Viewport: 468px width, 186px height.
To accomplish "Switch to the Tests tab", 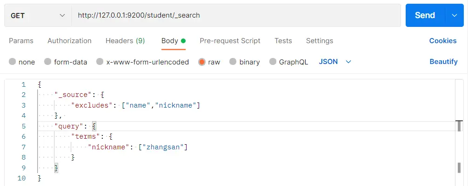I will [x=283, y=41].
